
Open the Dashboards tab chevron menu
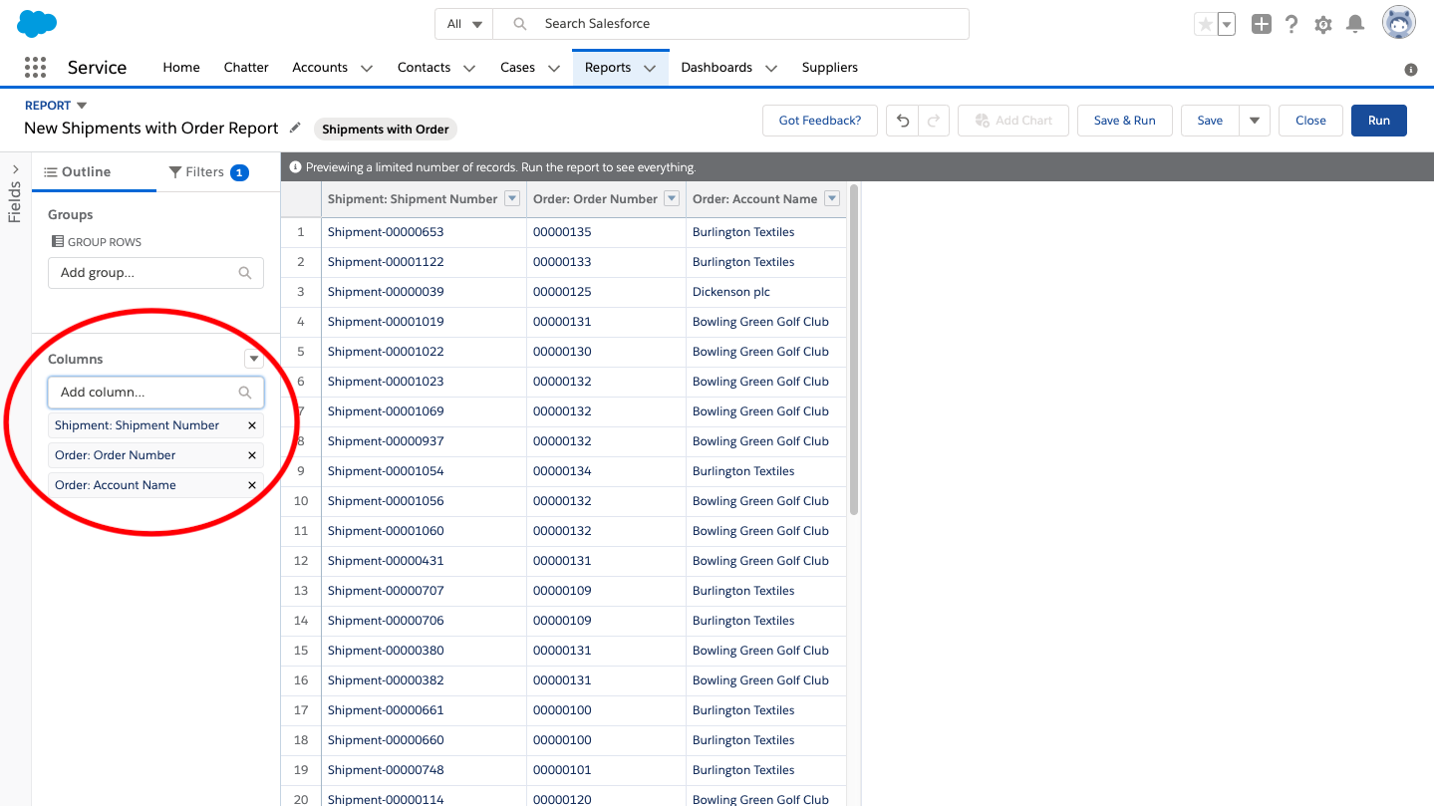771,68
